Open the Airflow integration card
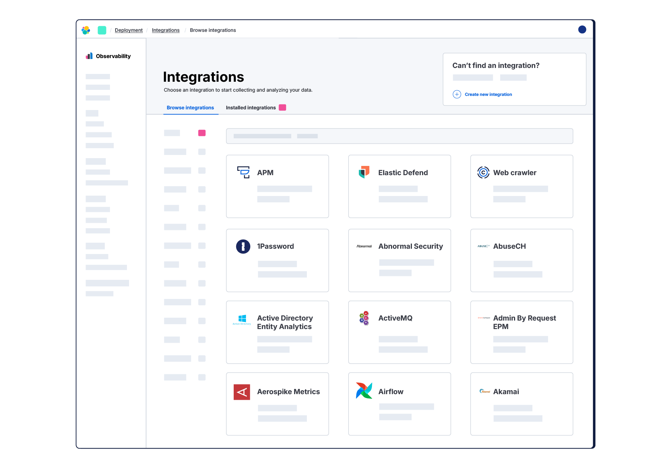 tap(399, 404)
